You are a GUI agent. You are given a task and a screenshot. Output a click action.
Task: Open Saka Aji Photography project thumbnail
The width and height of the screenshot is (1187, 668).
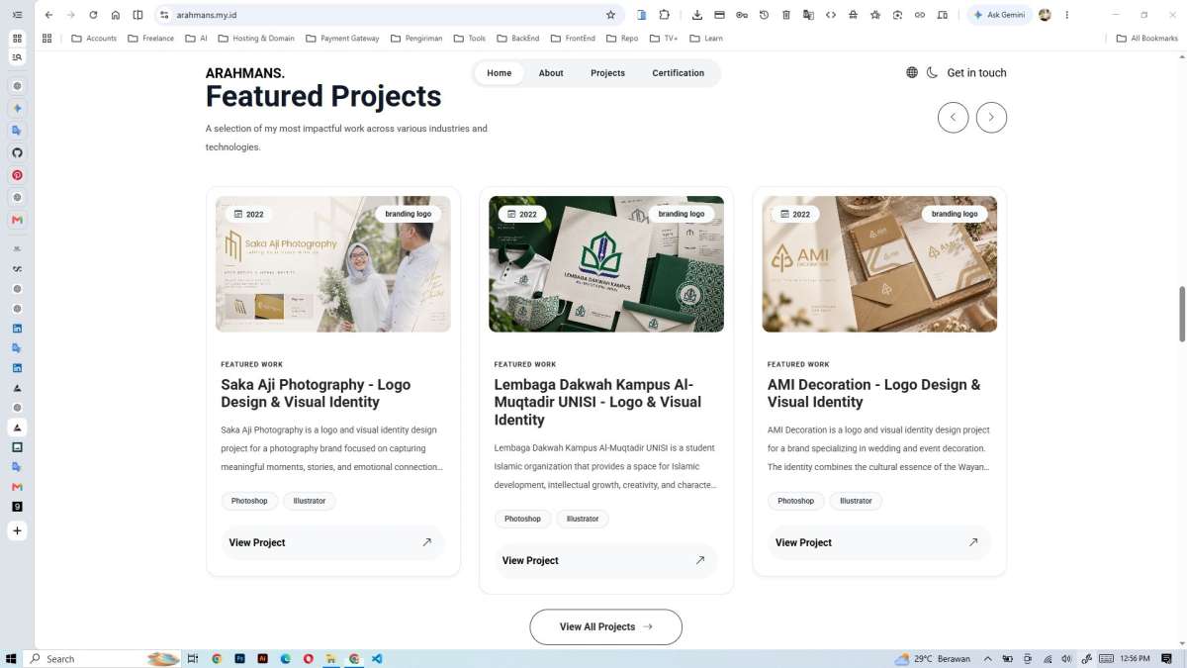tap(332, 263)
